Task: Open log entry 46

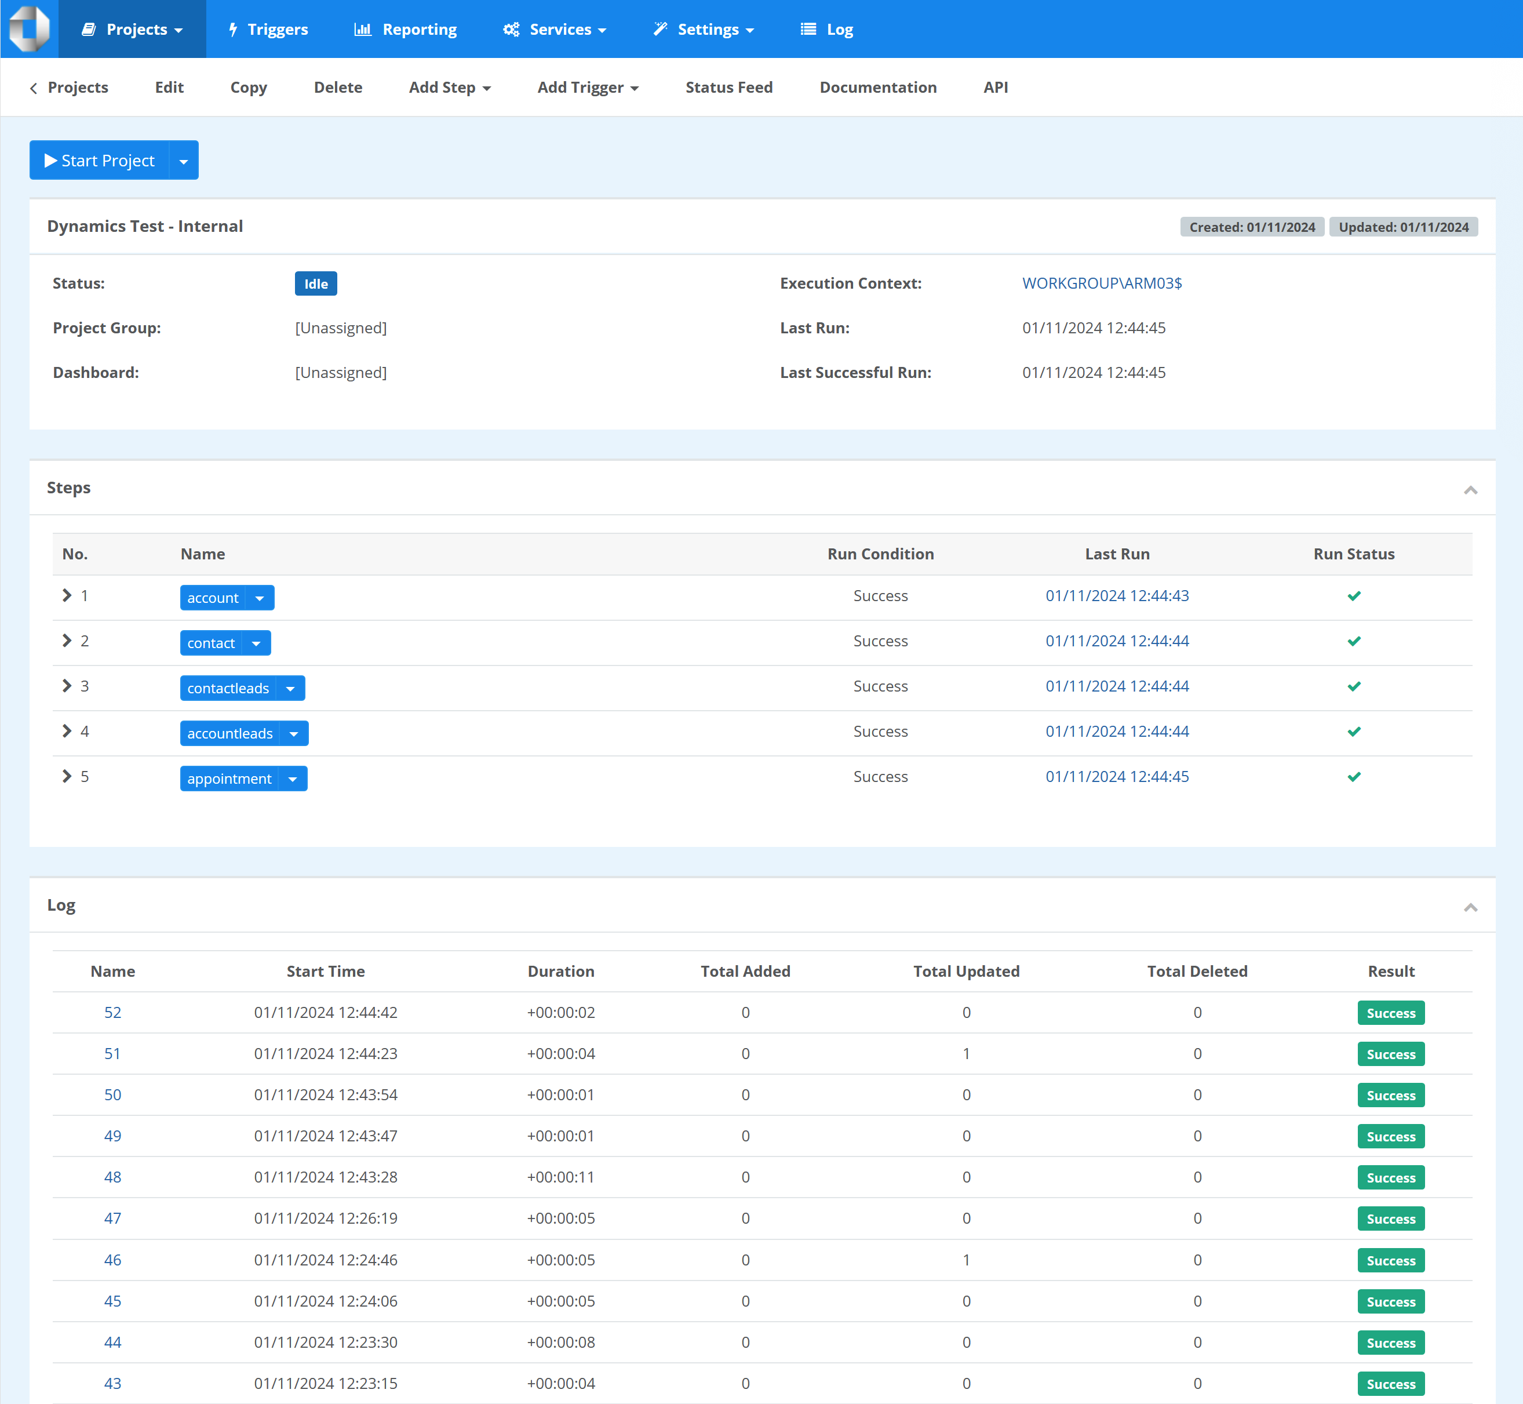Action: click(112, 1260)
